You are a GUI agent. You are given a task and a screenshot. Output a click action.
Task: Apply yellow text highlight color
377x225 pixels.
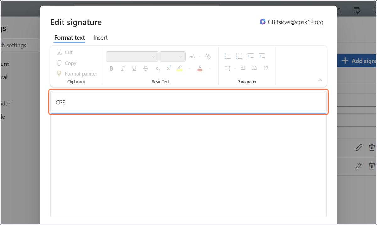[179, 68]
